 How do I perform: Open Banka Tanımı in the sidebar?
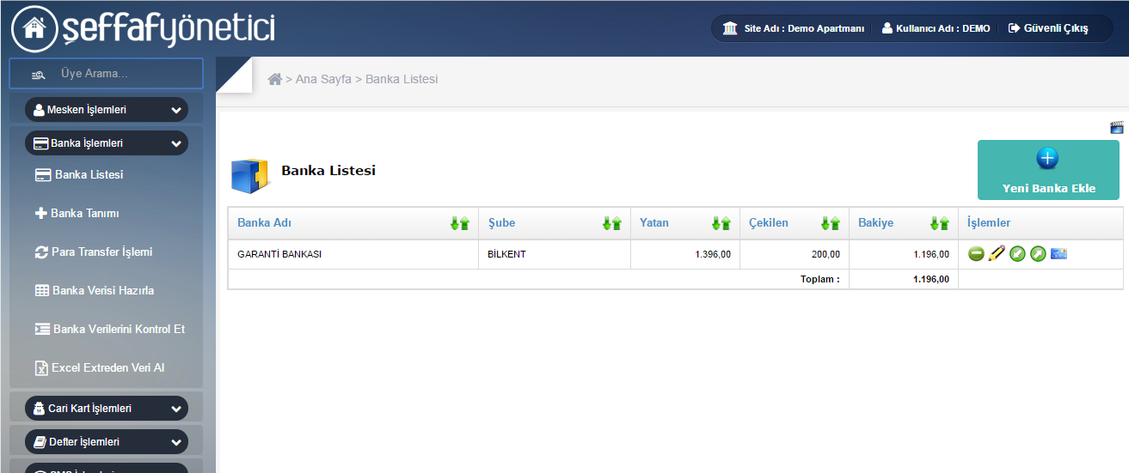click(85, 213)
